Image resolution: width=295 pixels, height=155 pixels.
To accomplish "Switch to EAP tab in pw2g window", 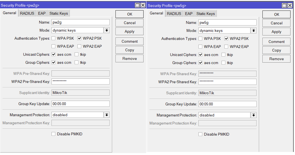I will pos(42,13).
